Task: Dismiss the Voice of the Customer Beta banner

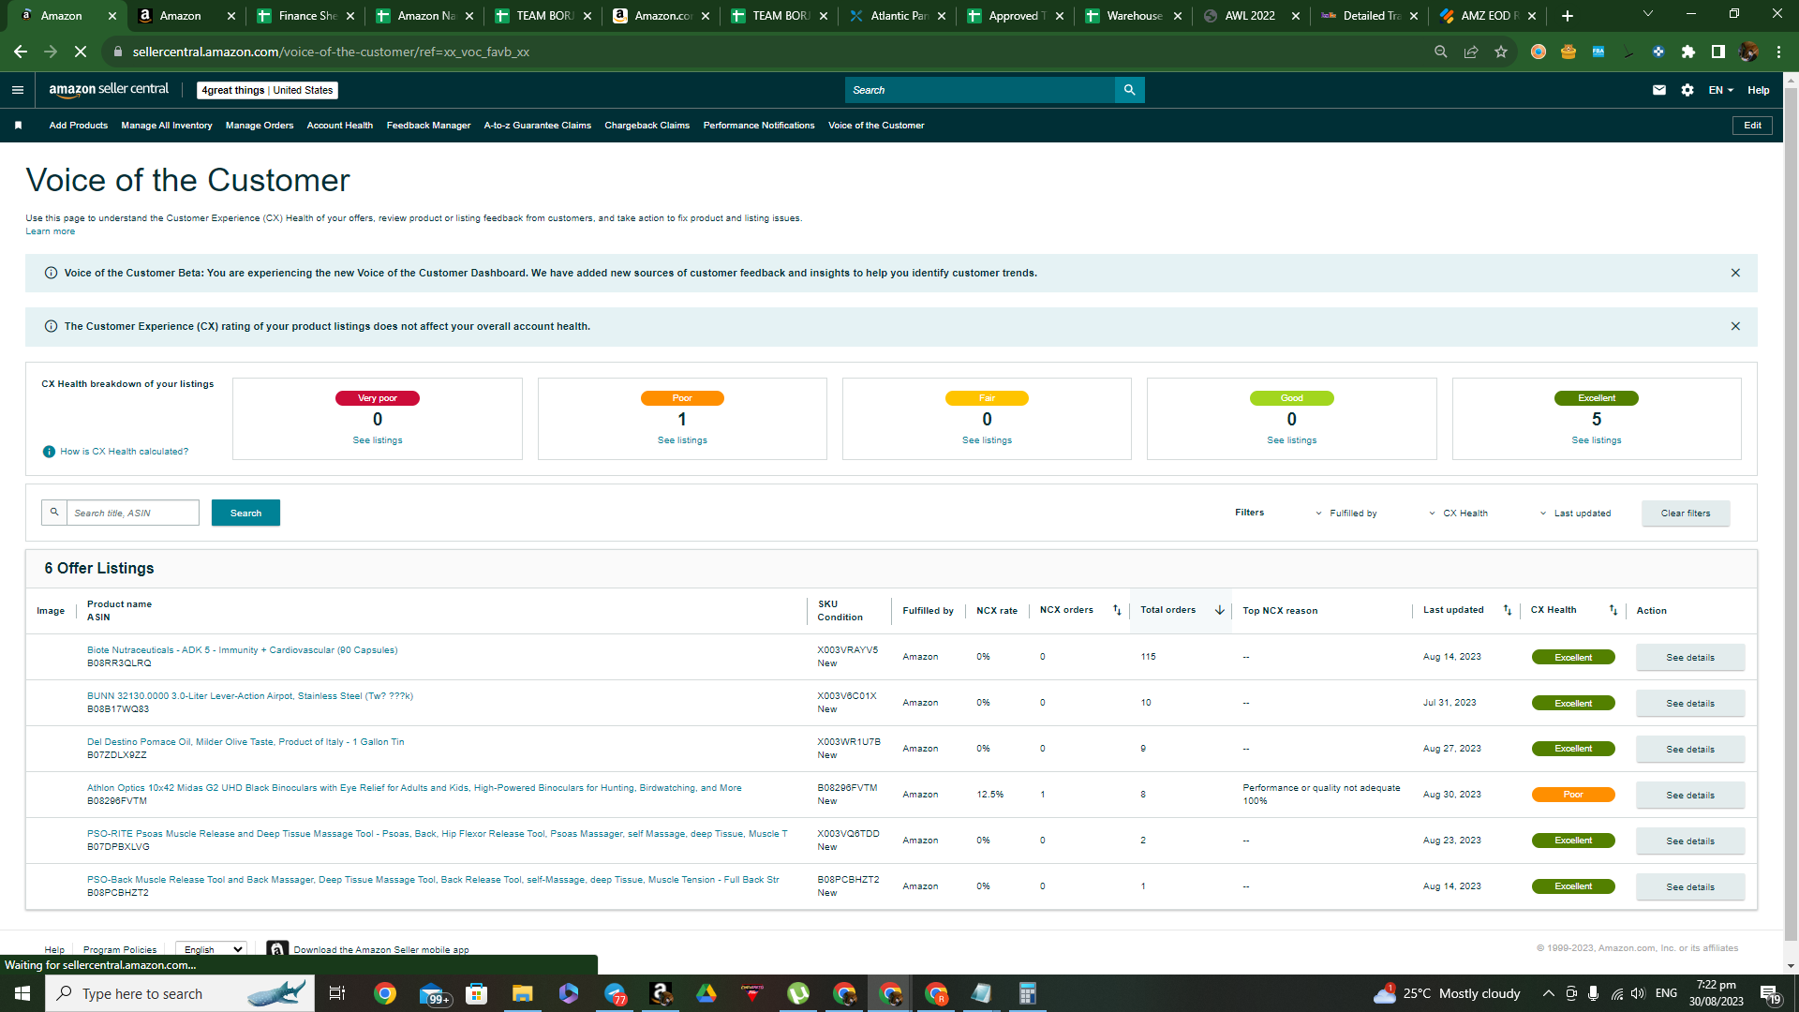Action: pyautogui.click(x=1735, y=273)
